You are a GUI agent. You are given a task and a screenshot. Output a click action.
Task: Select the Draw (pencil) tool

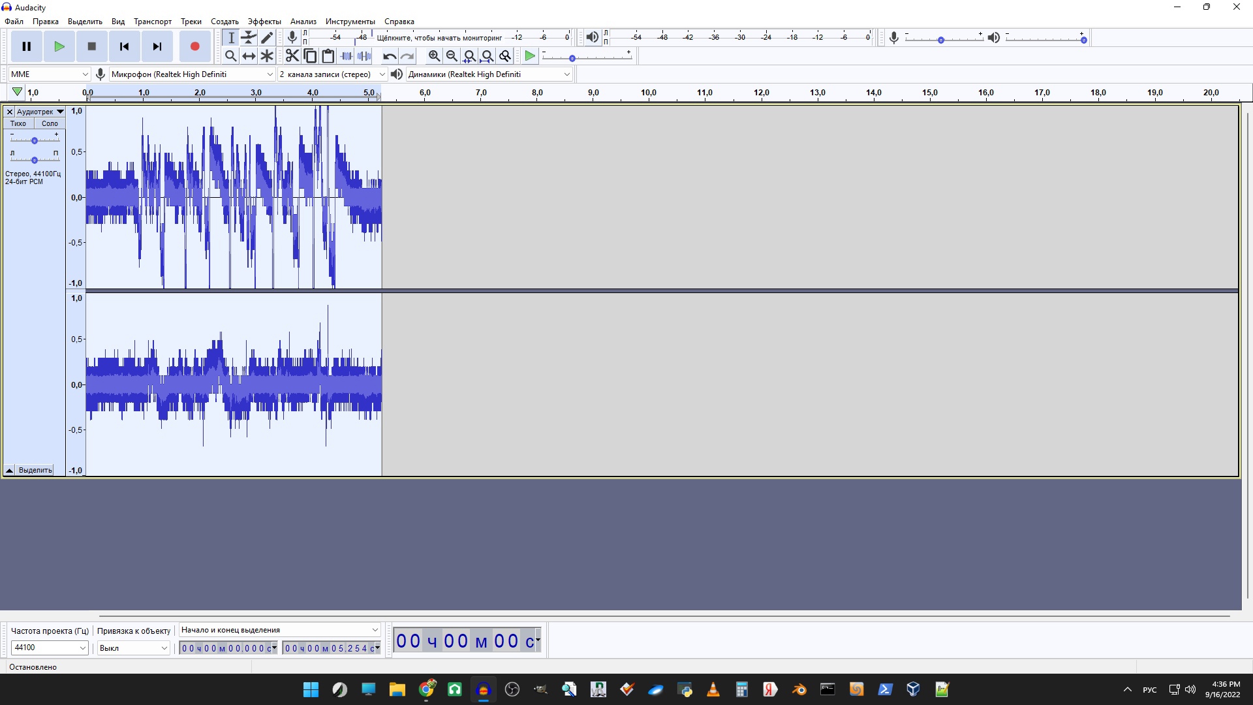tap(267, 37)
